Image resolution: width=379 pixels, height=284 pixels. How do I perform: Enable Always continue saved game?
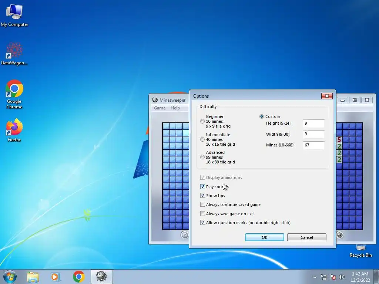click(x=202, y=204)
